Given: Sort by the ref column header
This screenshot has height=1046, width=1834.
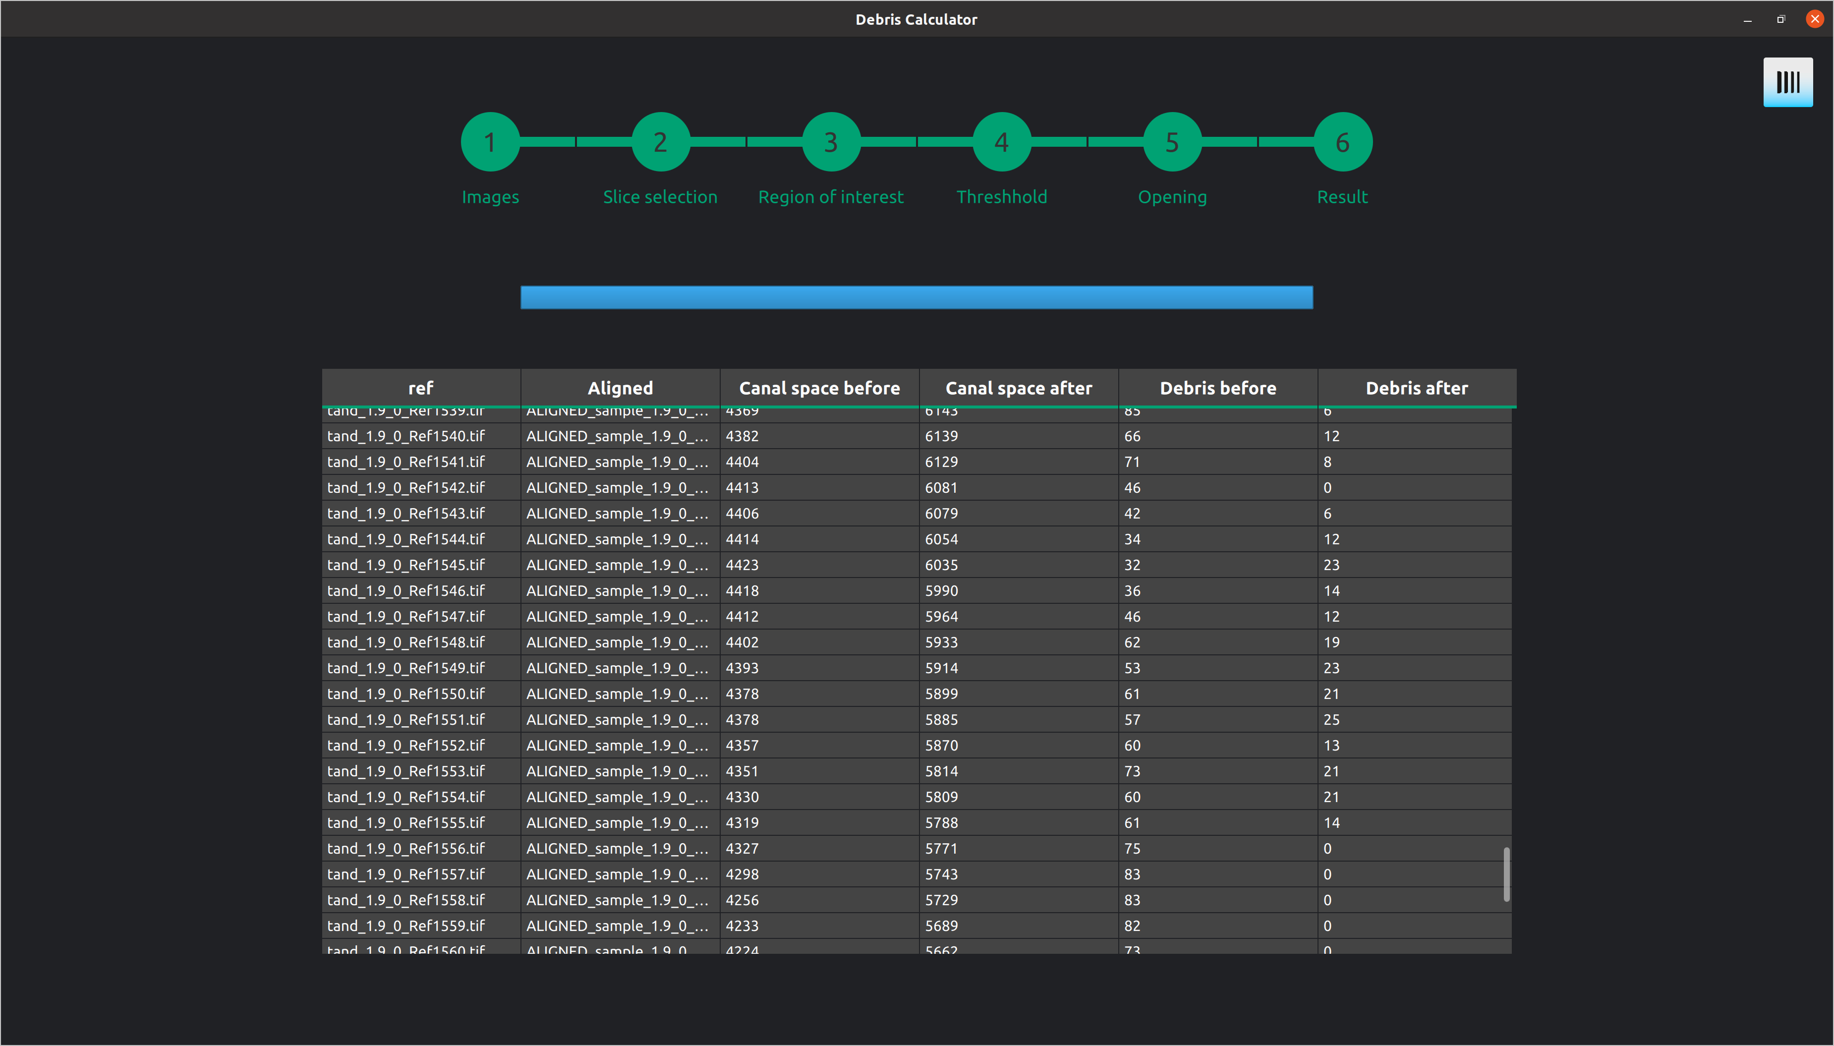Looking at the screenshot, I should [421, 388].
